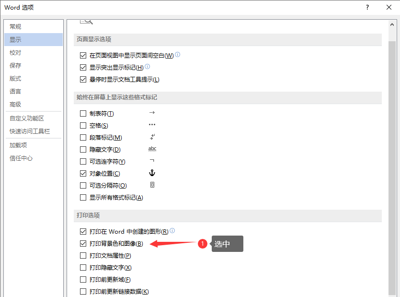Enable 打印前更新链接数据 checkbox

click(83, 292)
